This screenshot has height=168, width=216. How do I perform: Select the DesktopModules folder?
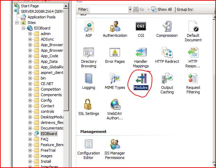click(x=52, y=117)
